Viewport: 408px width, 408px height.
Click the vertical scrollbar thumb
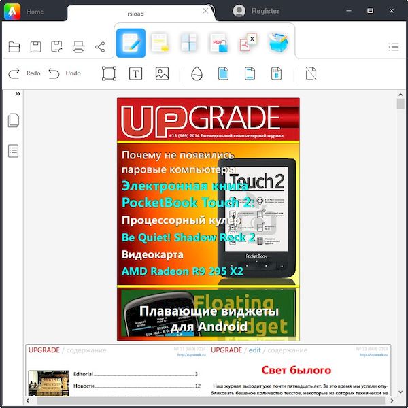(x=401, y=104)
